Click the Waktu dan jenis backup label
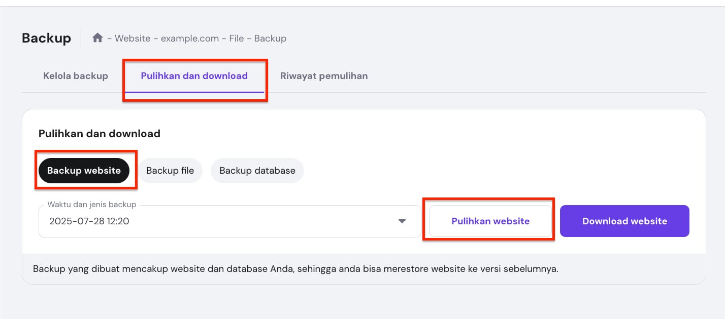 coord(91,205)
